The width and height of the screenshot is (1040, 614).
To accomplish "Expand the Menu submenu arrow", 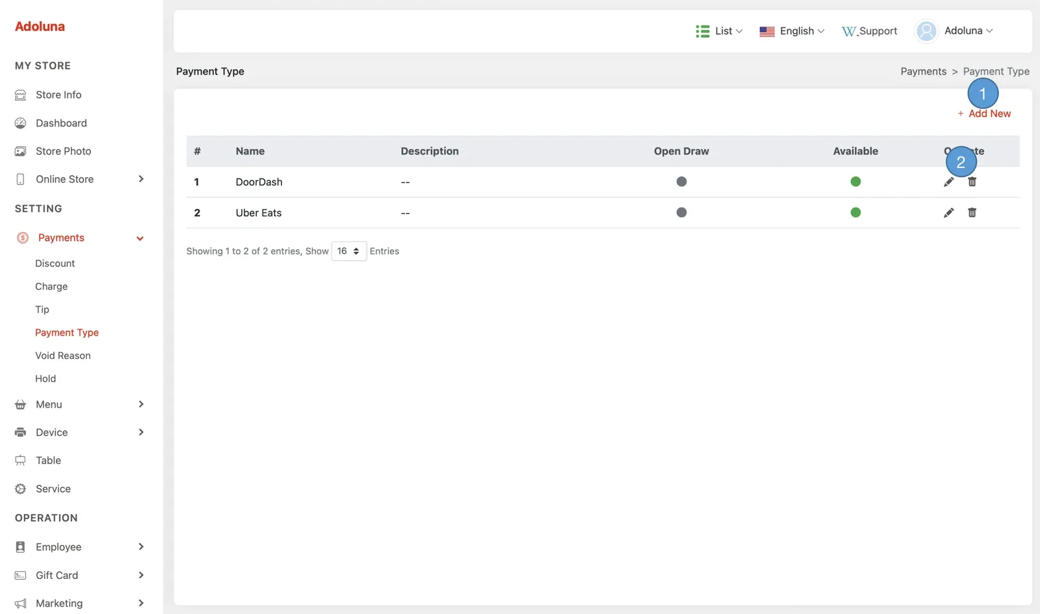I will click(141, 404).
